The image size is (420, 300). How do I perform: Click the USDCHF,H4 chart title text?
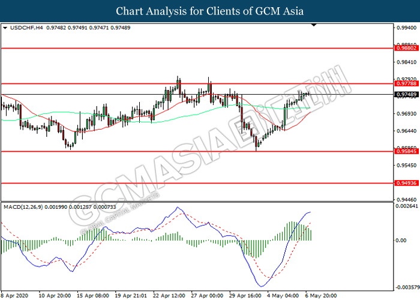click(x=26, y=28)
